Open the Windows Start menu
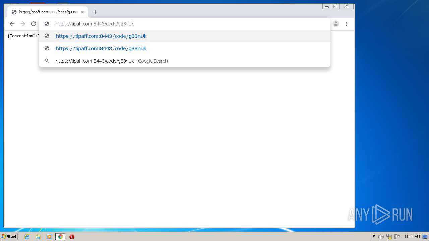The image size is (429, 241). point(9,237)
